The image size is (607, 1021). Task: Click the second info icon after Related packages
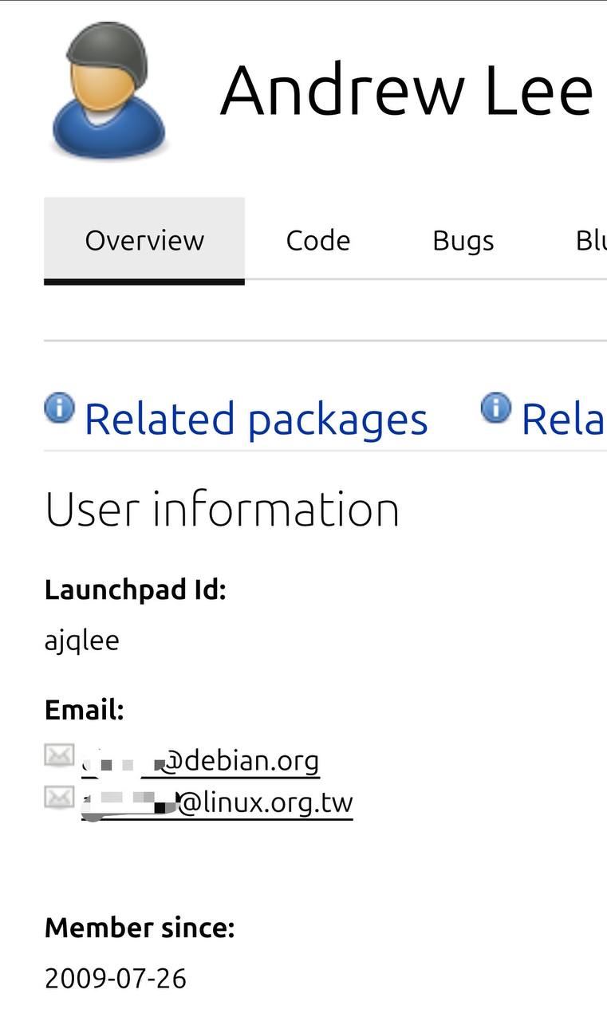tap(495, 408)
